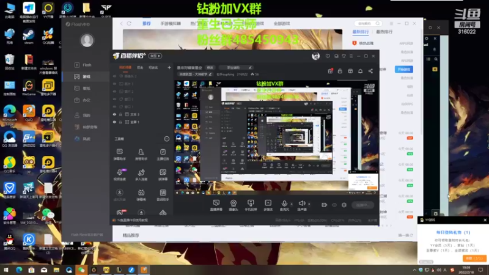Edit the 英雄联盟 - 大神教学 game category tag
489x275 pixels.
coord(195,74)
